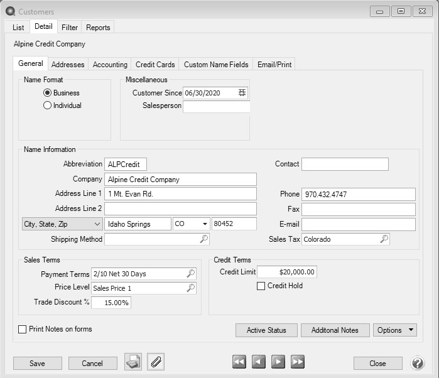Viewport: 439px width, 378px height.
Task: Expand the City, State, Zip dropdown
Action: click(62, 224)
